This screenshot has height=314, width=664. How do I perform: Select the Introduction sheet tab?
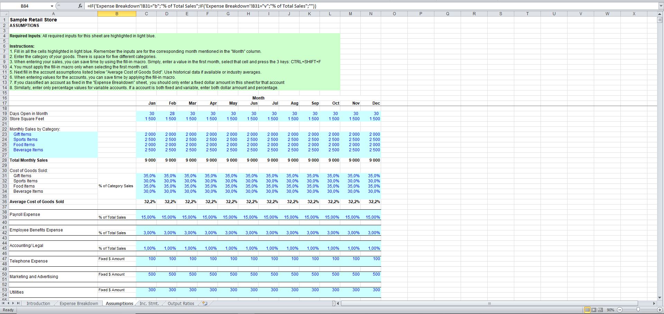38,303
